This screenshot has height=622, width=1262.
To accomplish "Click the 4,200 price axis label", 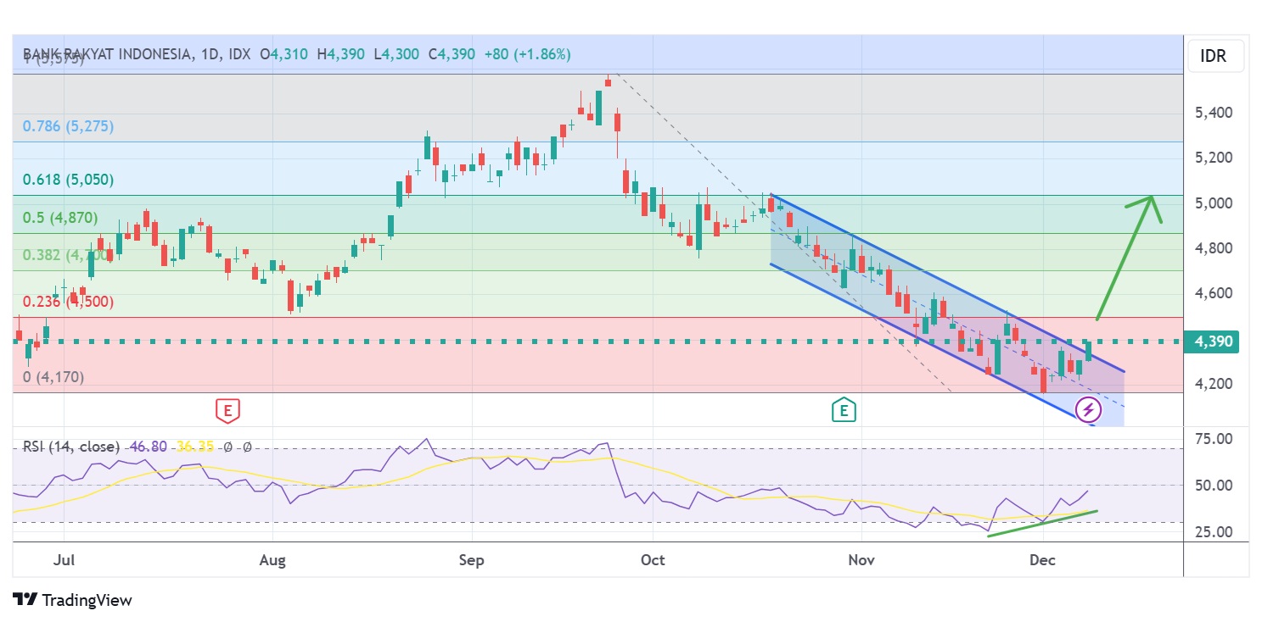I will [x=1214, y=384].
